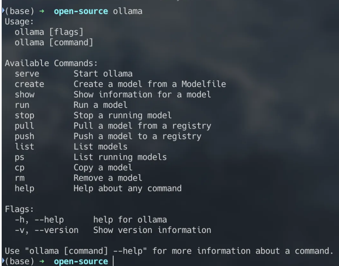Click the 'run' command entry
339x266 pixels.
pos(22,105)
